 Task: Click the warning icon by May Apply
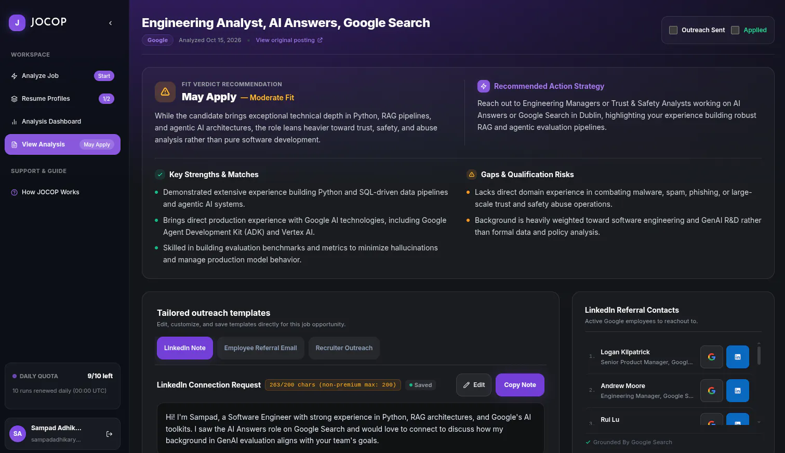point(165,92)
